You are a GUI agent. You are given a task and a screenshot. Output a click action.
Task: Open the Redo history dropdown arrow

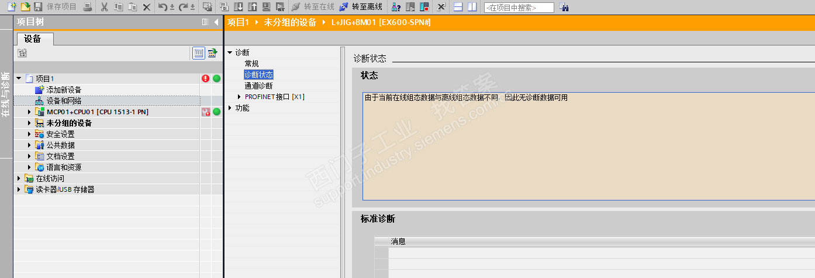coord(193,7)
